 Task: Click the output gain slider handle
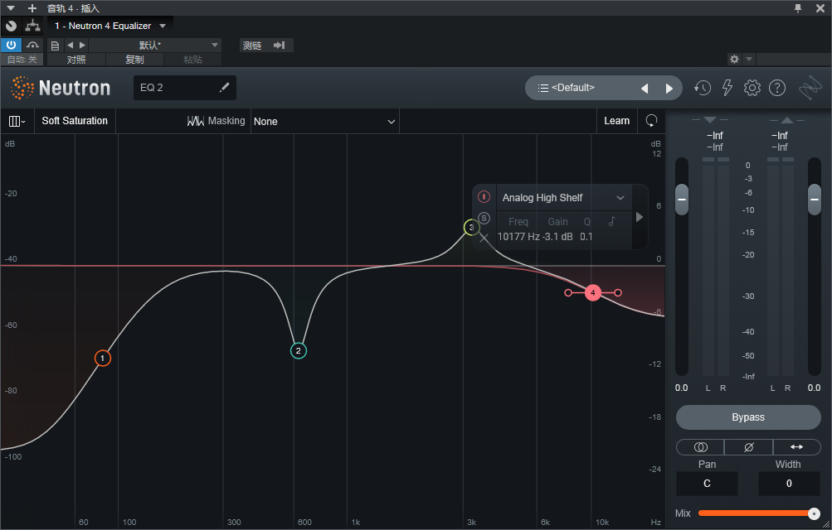tap(815, 200)
